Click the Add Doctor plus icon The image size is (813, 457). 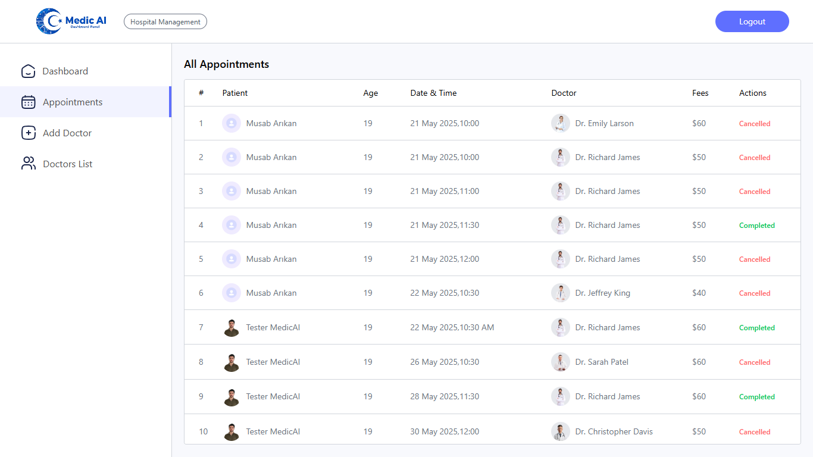pos(29,133)
